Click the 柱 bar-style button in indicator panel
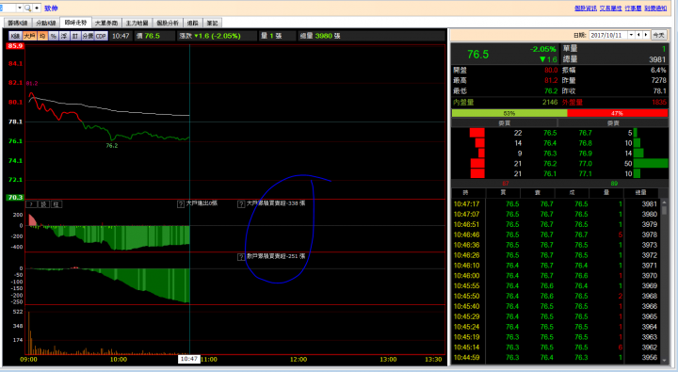Screen dimensions: 678x372 coord(56,204)
